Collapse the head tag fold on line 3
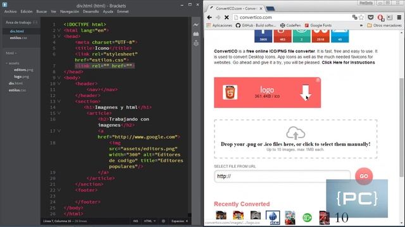The image size is (405, 227). click(x=59, y=37)
